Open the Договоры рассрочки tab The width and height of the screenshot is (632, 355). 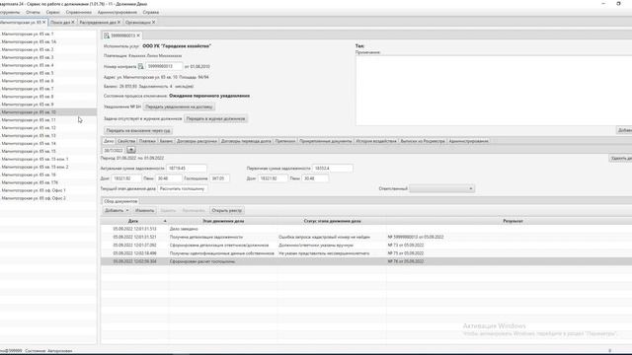pos(197,141)
